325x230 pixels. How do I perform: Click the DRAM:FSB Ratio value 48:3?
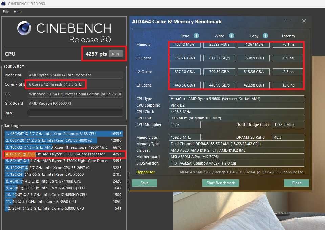(288, 137)
